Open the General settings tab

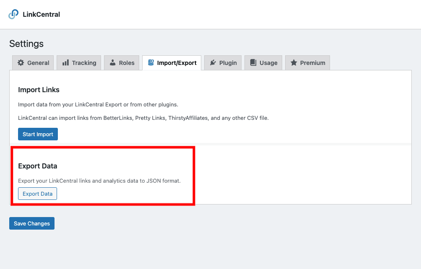[x=33, y=63]
